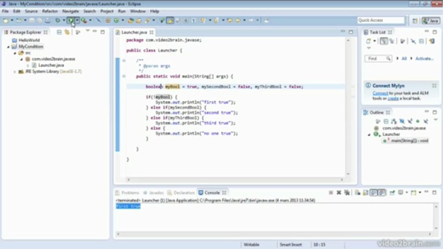Image resolution: width=443 pixels, height=249 pixels.
Task: Click the Activate... link in Task List
Action: coord(424,58)
